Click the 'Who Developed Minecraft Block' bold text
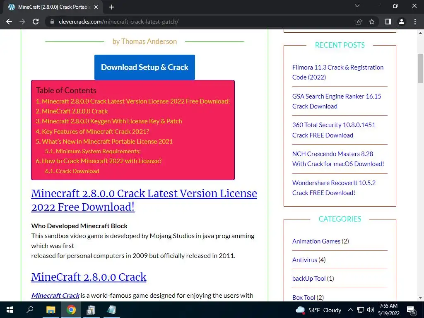424x318 pixels. pyautogui.click(x=79, y=226)
